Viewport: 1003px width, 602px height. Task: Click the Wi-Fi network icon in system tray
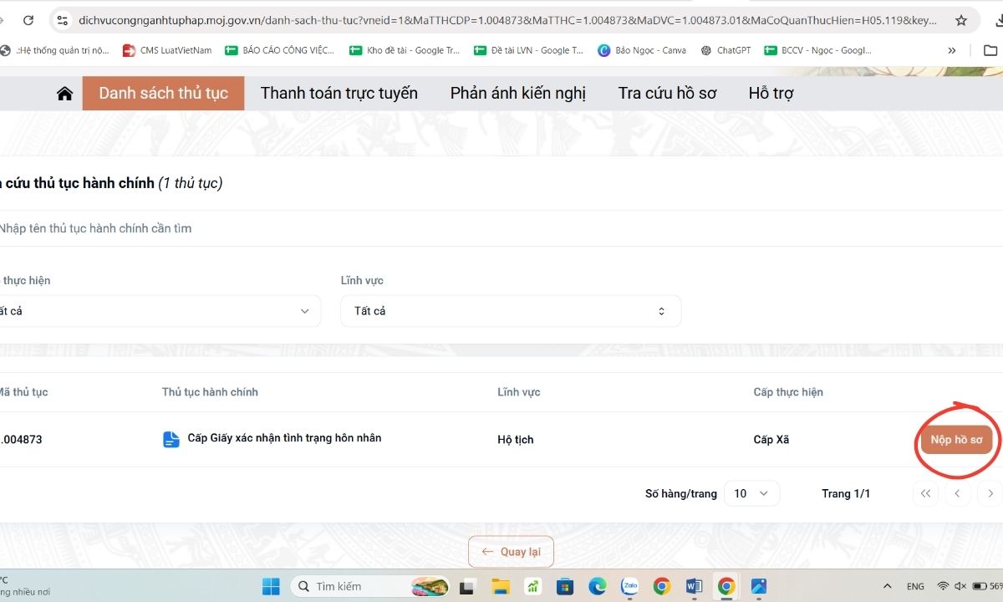coord(943,586)
